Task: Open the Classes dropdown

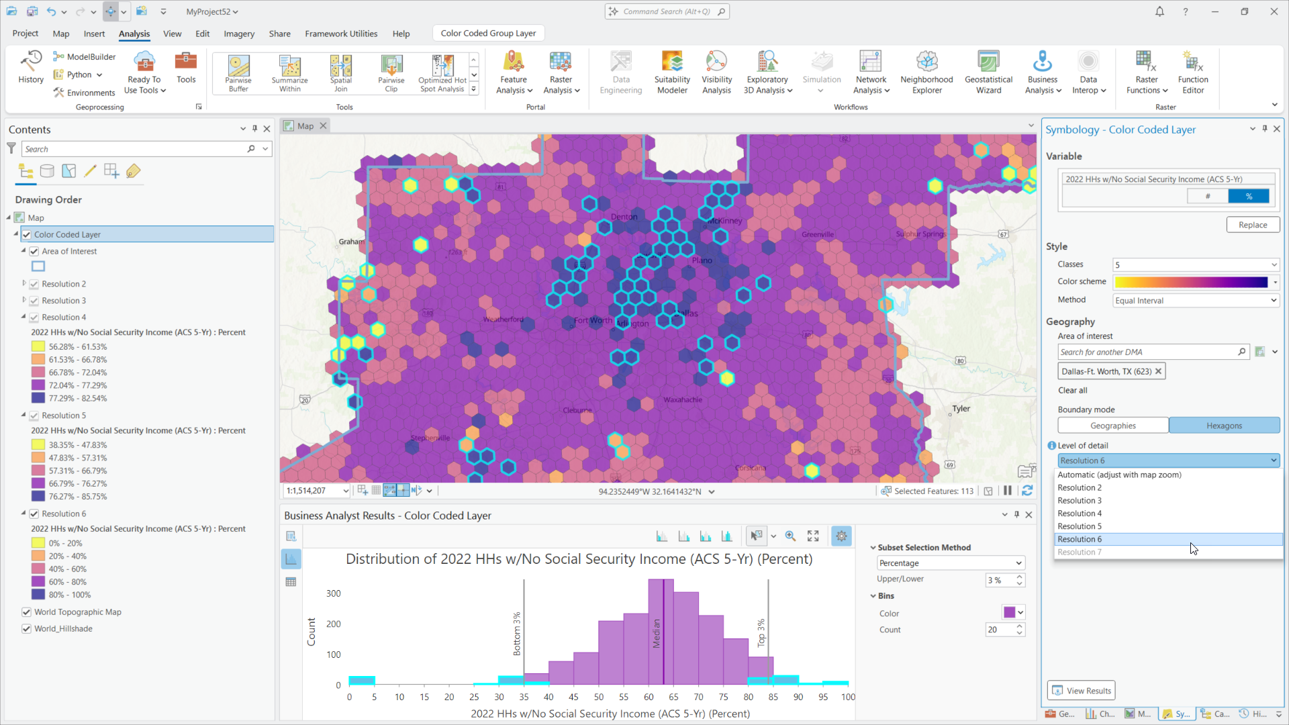Action: [1196, 264]
